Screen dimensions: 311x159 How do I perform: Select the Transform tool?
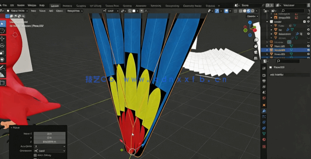coord(3,60)
